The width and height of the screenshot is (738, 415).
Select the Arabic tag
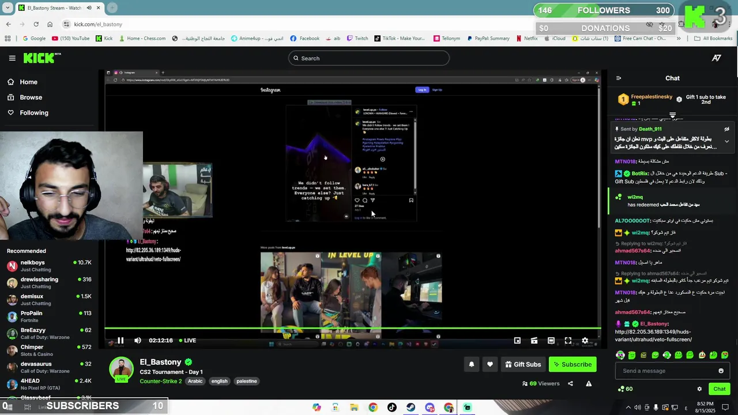coord(195,381)
